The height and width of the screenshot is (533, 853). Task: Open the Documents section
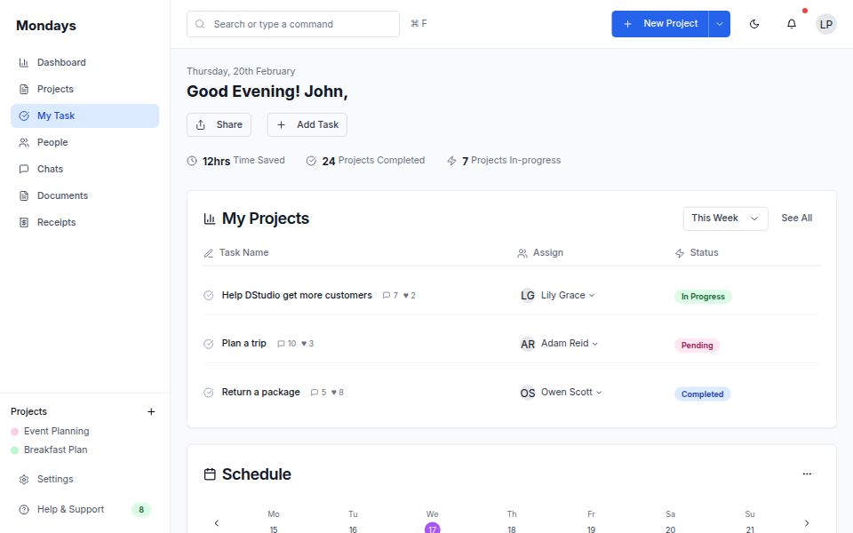63,195
